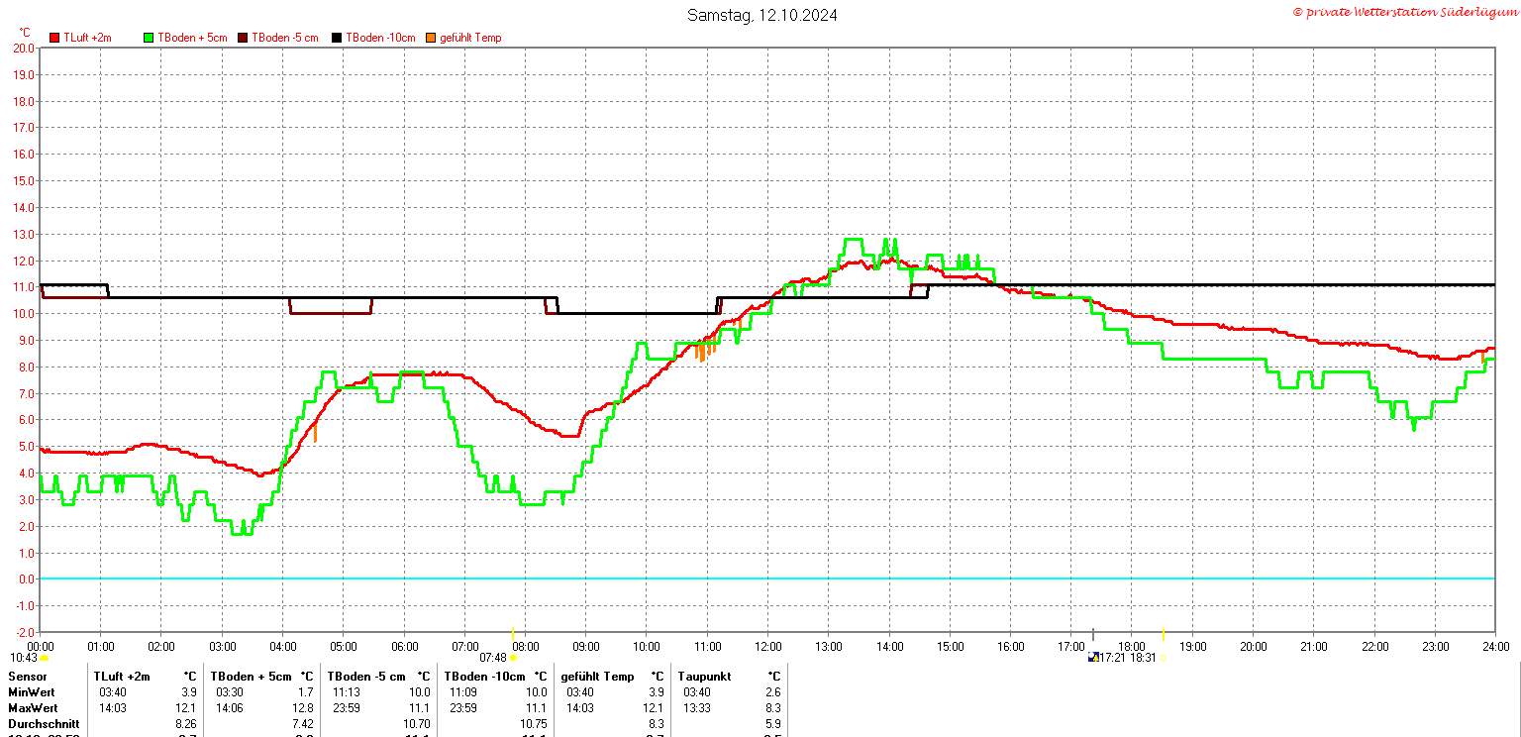The height and width of the screenshot is (737, 1521).
Task: Click the Taupunkt column header in table
Action: (705, 677)
